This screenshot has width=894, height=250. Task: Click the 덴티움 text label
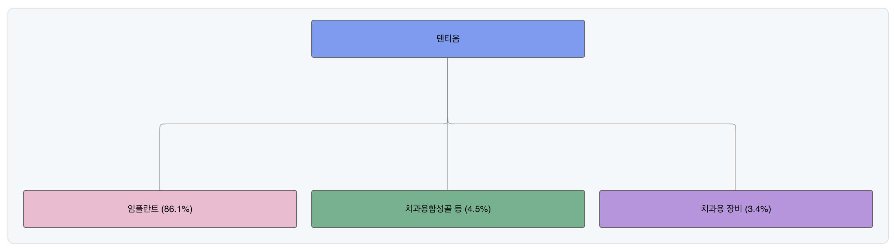pyautogui.click(x=448, y=39)
